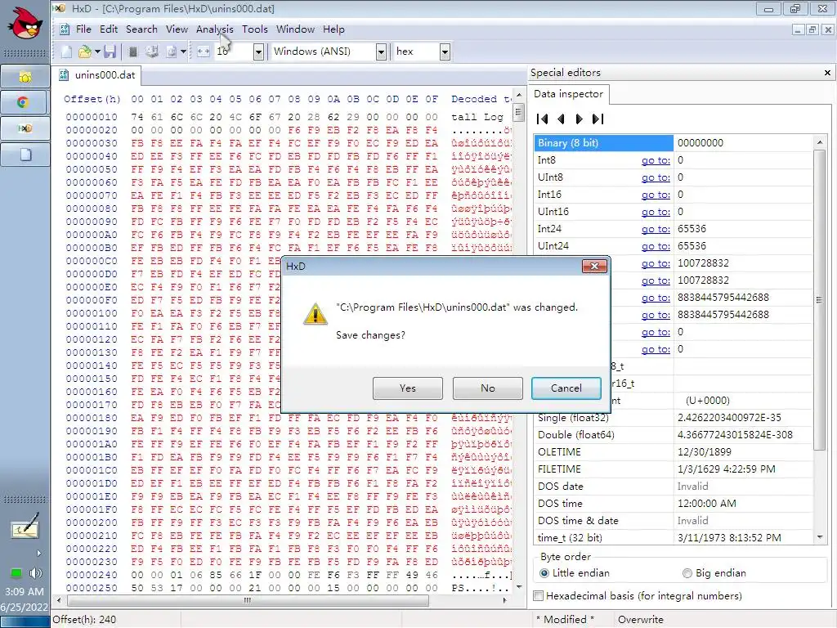Click the Save floppy disk icon
The width and height of the screenshot is (837, 628).
[110, 52]
